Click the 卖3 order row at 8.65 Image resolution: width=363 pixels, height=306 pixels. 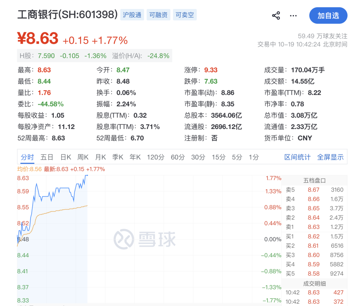pyautogui.click(x=315, y=208)
